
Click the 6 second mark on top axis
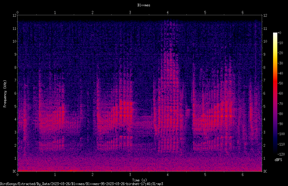click(243, 12)
